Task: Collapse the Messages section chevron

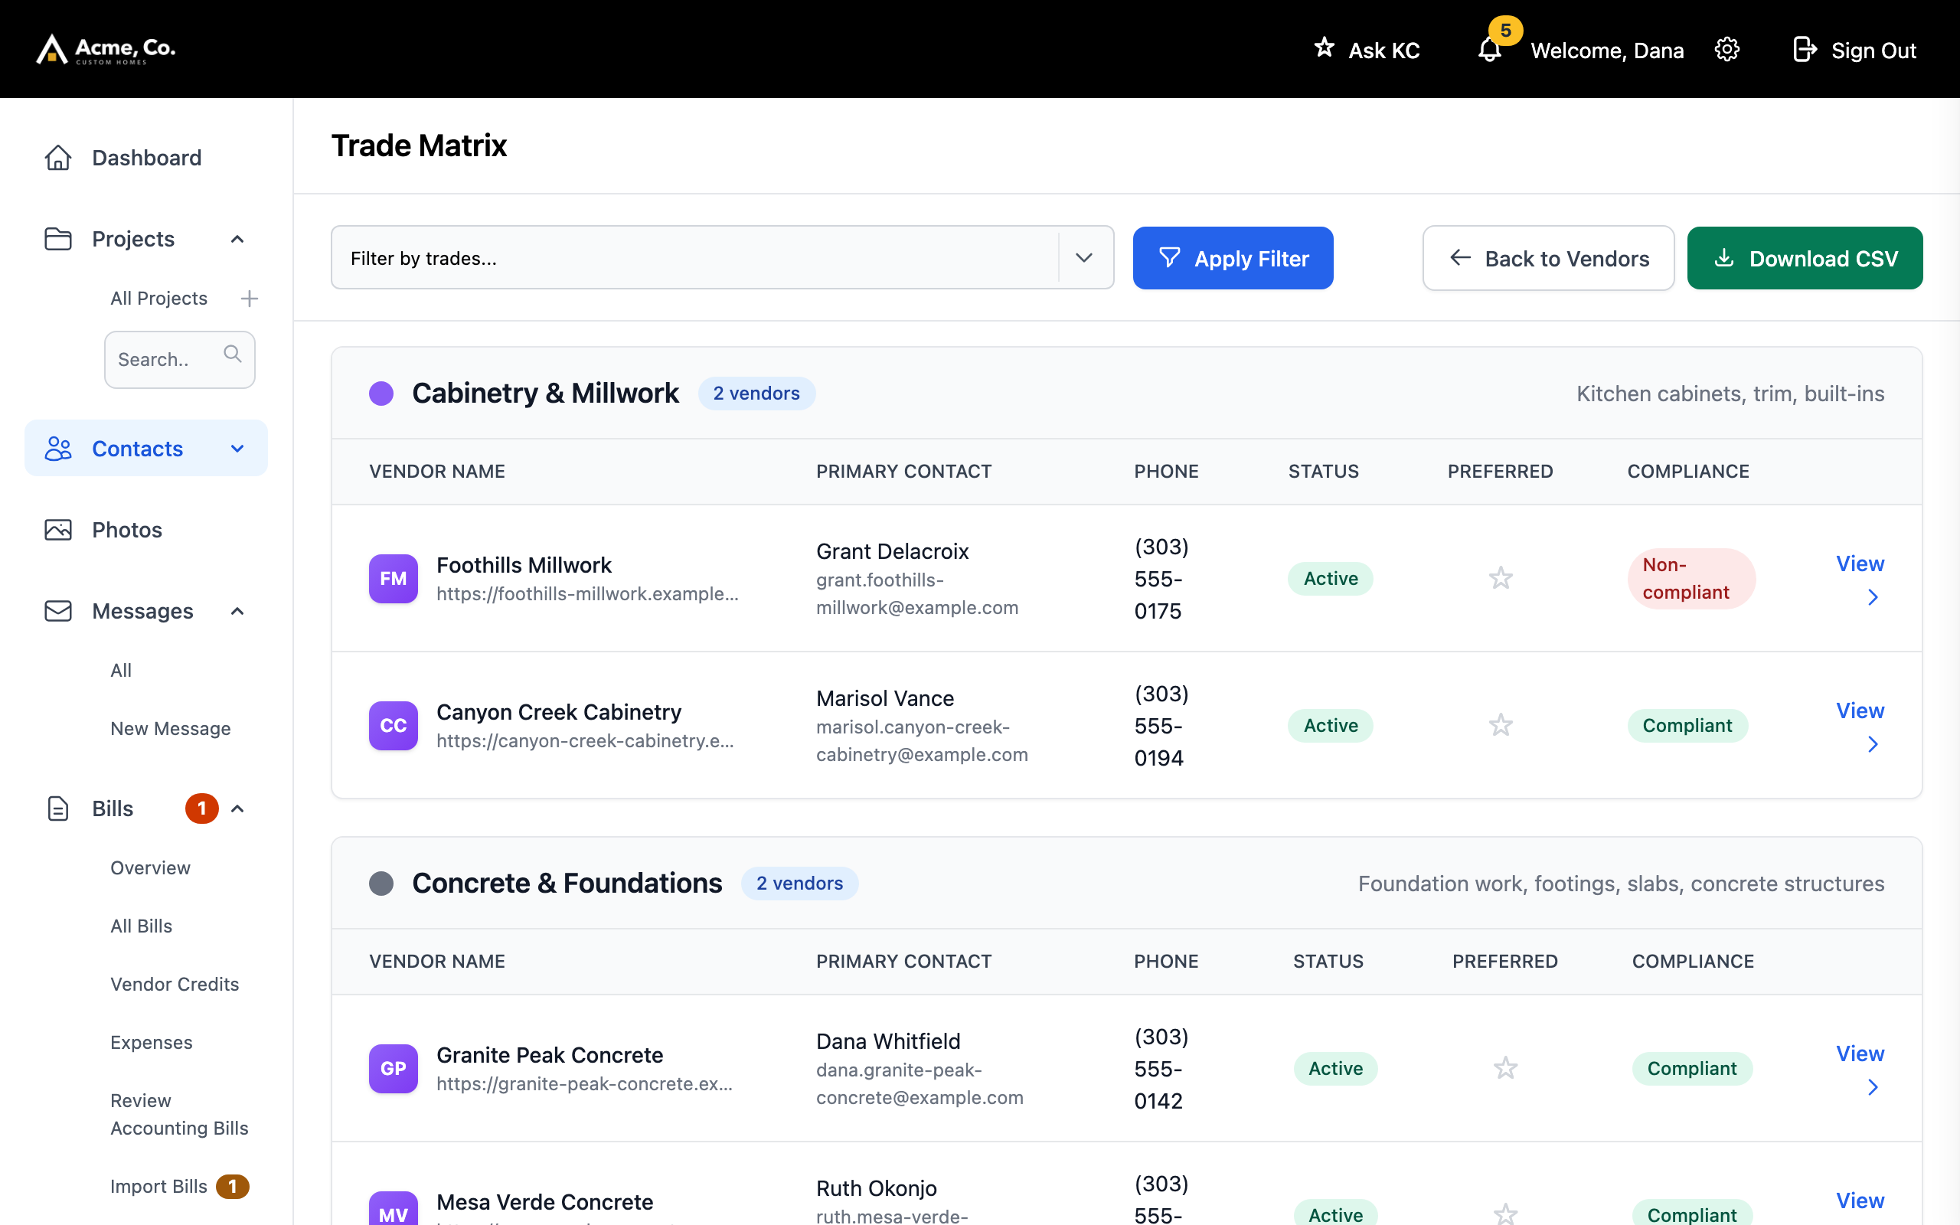Action: (x=237, y=611)
